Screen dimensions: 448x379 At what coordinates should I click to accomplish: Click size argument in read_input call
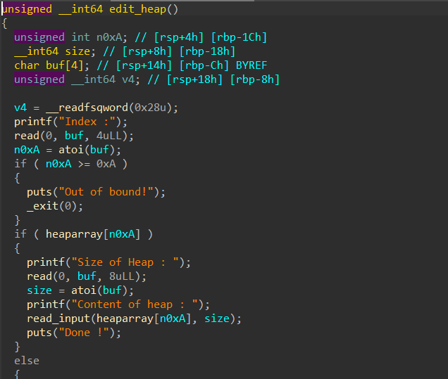pos(217,319)
